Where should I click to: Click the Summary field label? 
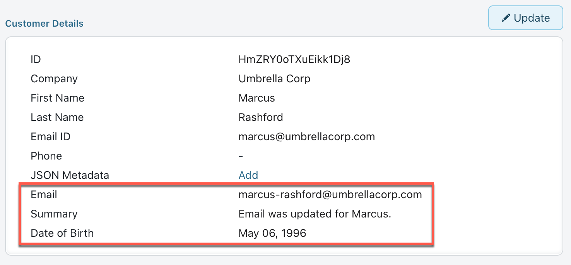point(54,214)
